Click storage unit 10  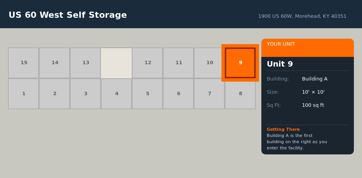[x=209, y=63]
